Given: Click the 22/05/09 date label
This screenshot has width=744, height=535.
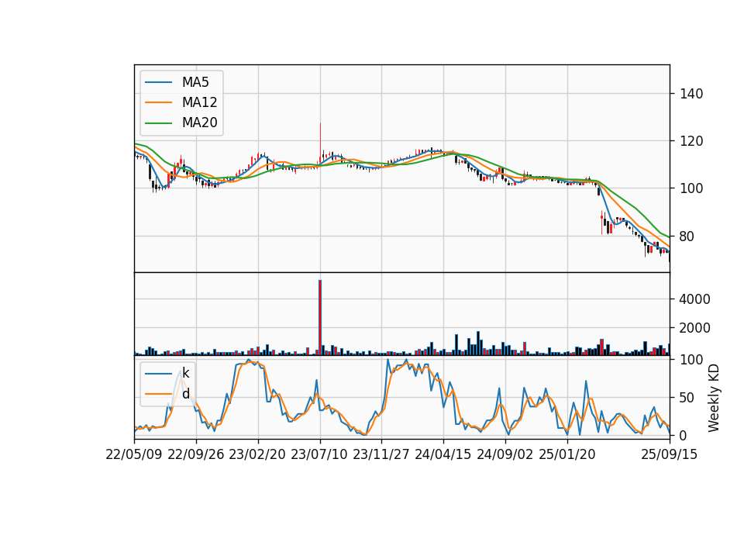Looking at the screenshot, I should [134, 454].
